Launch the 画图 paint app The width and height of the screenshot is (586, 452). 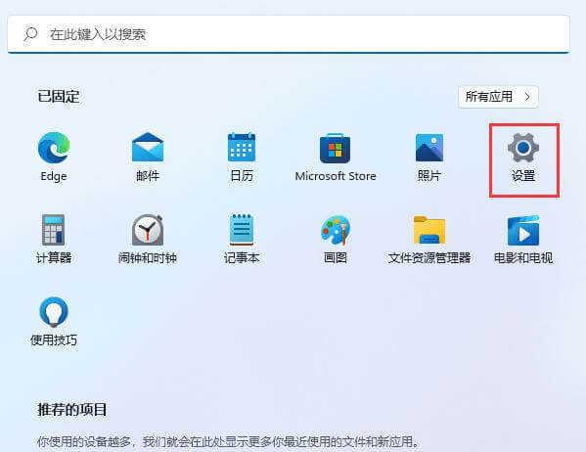click(336, 239)
